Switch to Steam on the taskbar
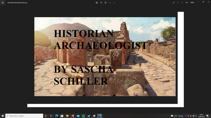The height and width of the screenshot is (118, 211). click(89, 116)
